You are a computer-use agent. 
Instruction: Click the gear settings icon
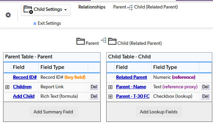8,15
